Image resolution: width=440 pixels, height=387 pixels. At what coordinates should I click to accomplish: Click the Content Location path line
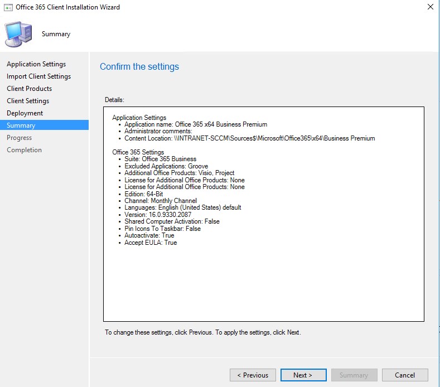(250, 138)
